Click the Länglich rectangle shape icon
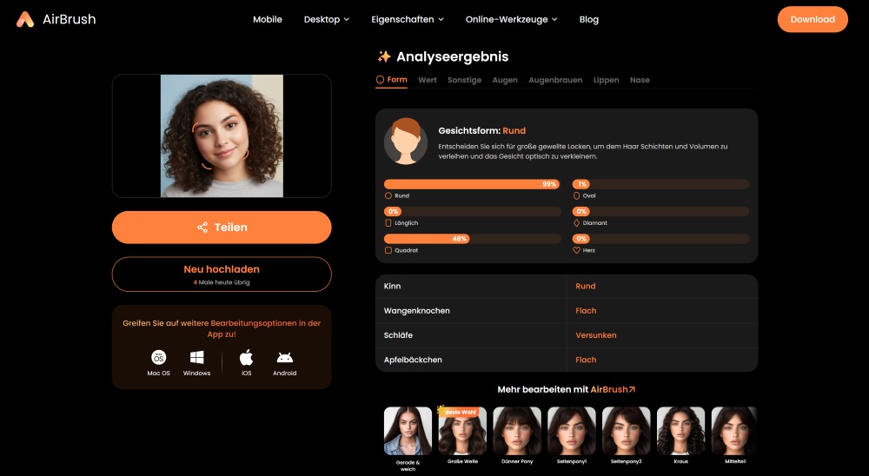Screen dimensions: 869x476 click(x=388, y=222)
